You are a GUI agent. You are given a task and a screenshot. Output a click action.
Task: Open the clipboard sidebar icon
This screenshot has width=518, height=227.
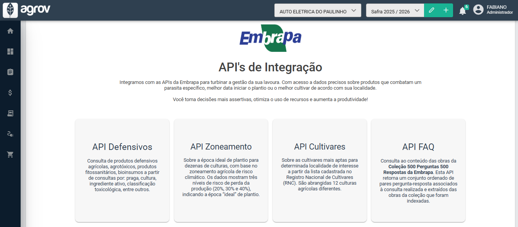click(10, 72)
